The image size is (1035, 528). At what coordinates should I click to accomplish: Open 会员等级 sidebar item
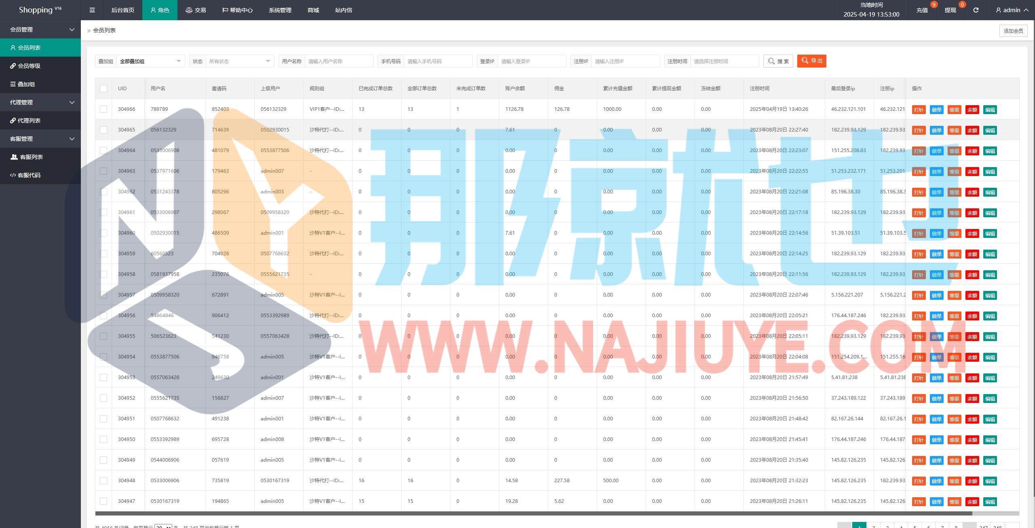(28, 66)
